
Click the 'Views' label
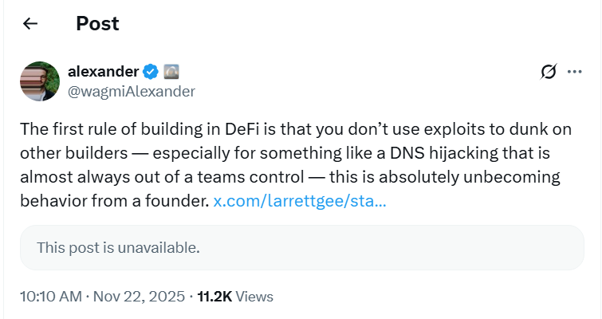(x=255, y=297)
